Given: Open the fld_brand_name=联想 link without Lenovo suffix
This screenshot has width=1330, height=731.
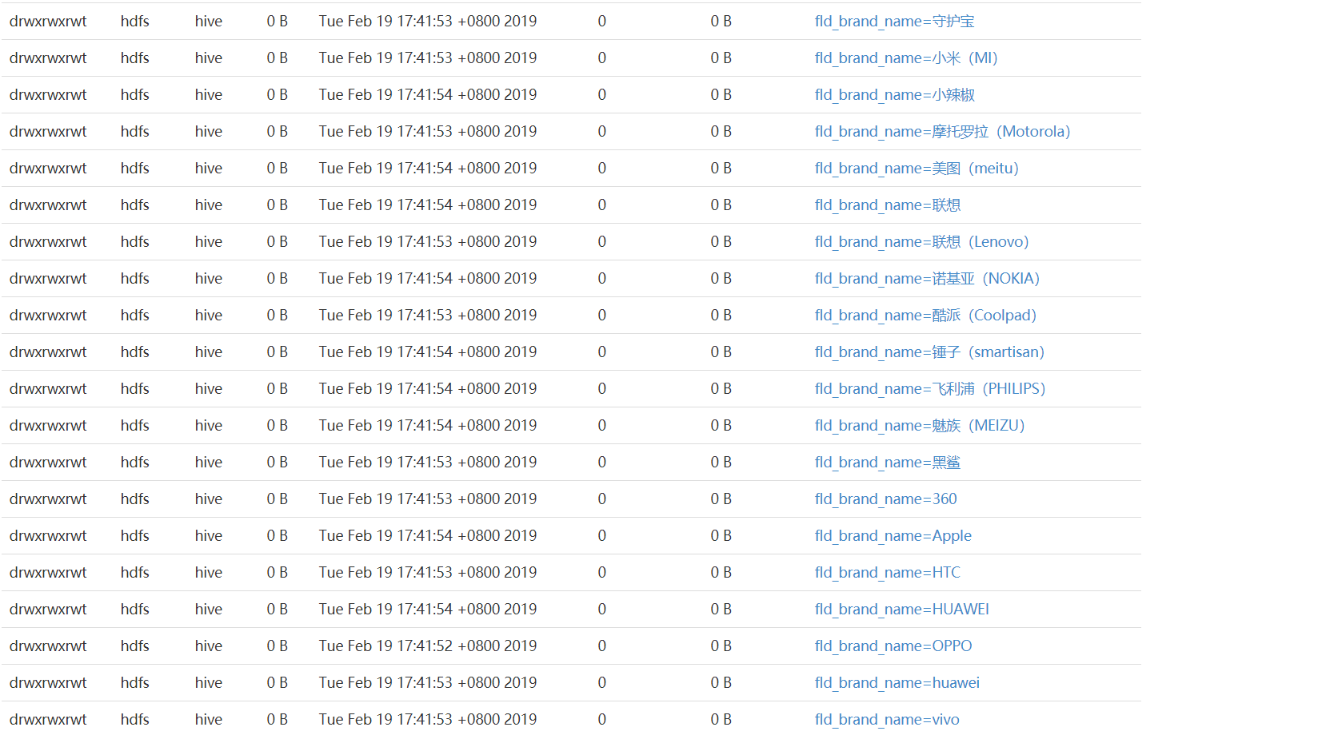Looking at the screenshot, I should click(888, 205).
